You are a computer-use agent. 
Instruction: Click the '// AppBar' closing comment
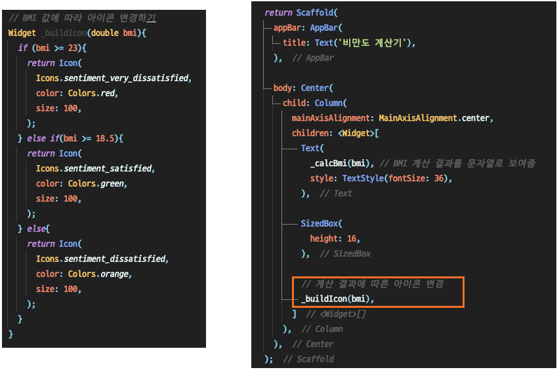(313, 58)
